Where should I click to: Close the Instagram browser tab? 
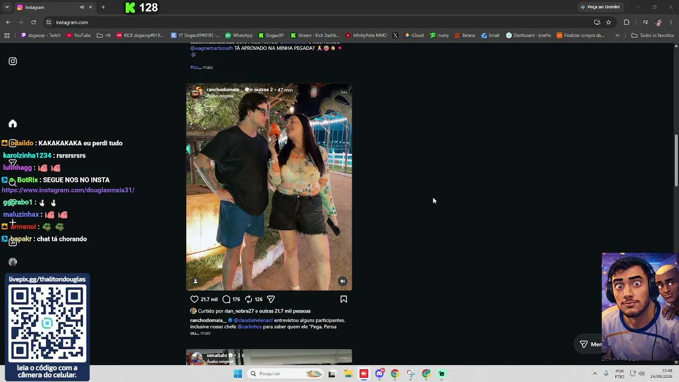pyautogui.click(x=90, y=7)
